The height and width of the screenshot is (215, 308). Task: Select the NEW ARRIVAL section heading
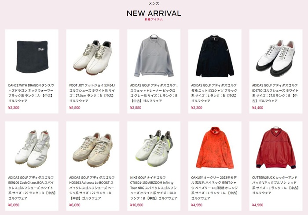tap(154, 13)
